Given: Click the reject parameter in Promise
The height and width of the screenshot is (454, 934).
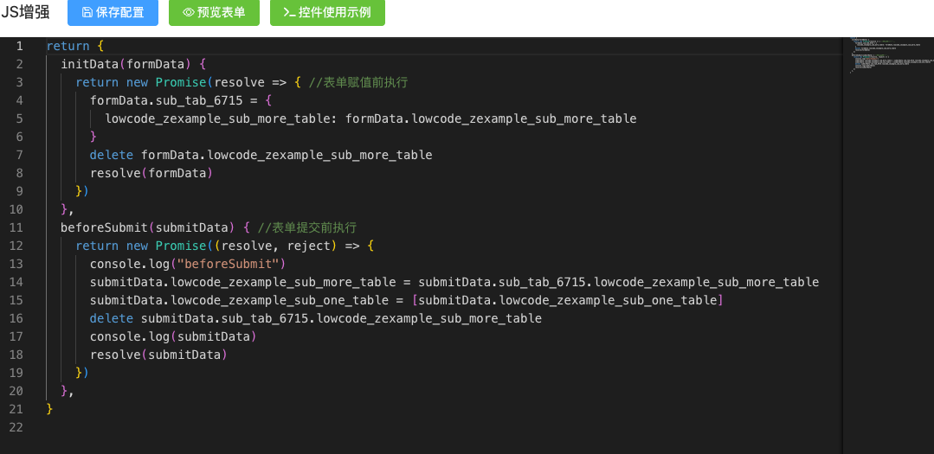Looking at the screenshot, I should (x=309, y=246).
